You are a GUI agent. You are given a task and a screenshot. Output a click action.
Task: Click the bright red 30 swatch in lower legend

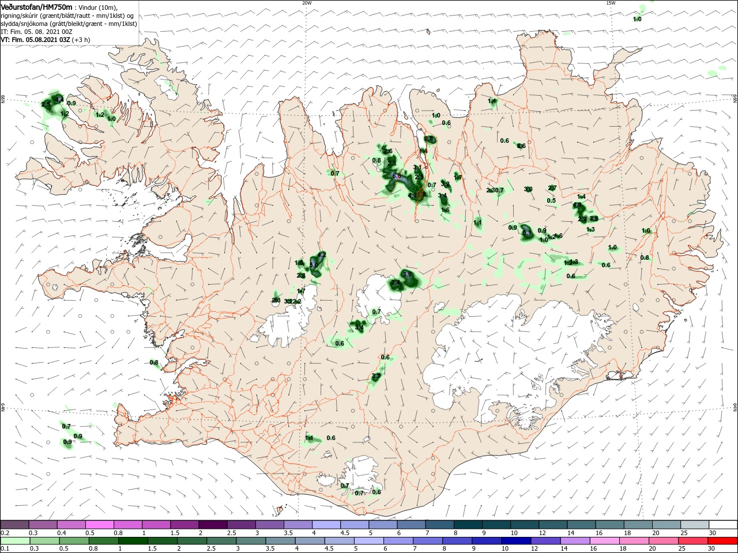723,541
